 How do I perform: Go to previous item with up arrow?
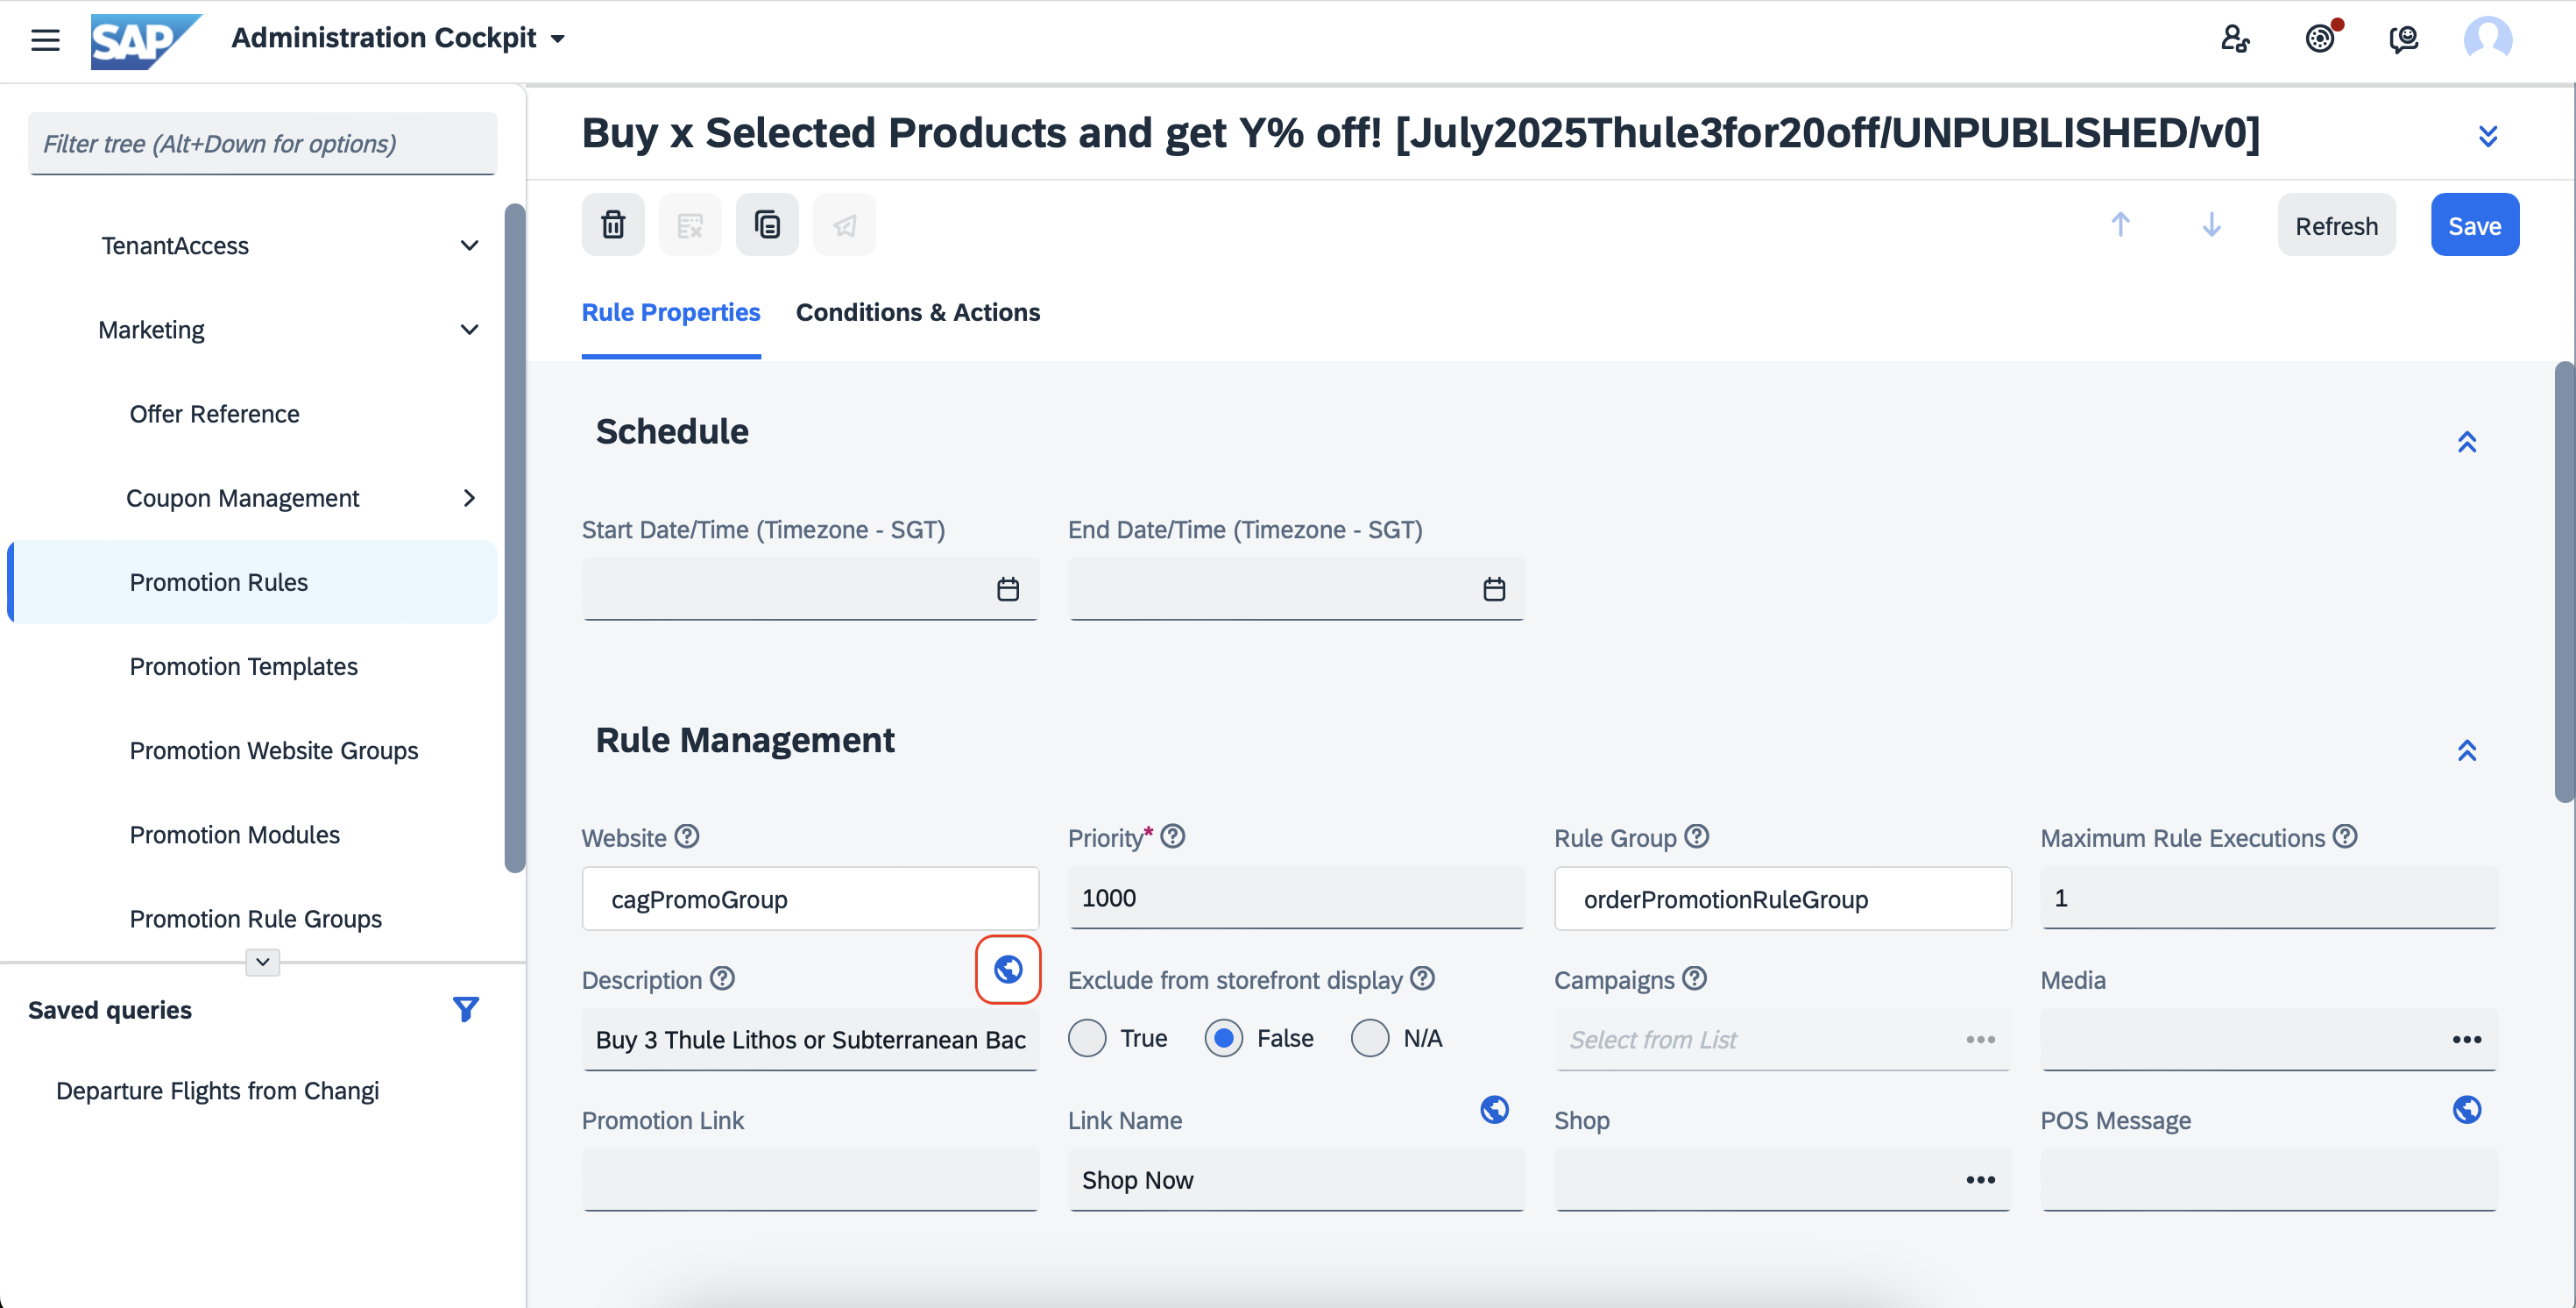tap(2120, 224)
